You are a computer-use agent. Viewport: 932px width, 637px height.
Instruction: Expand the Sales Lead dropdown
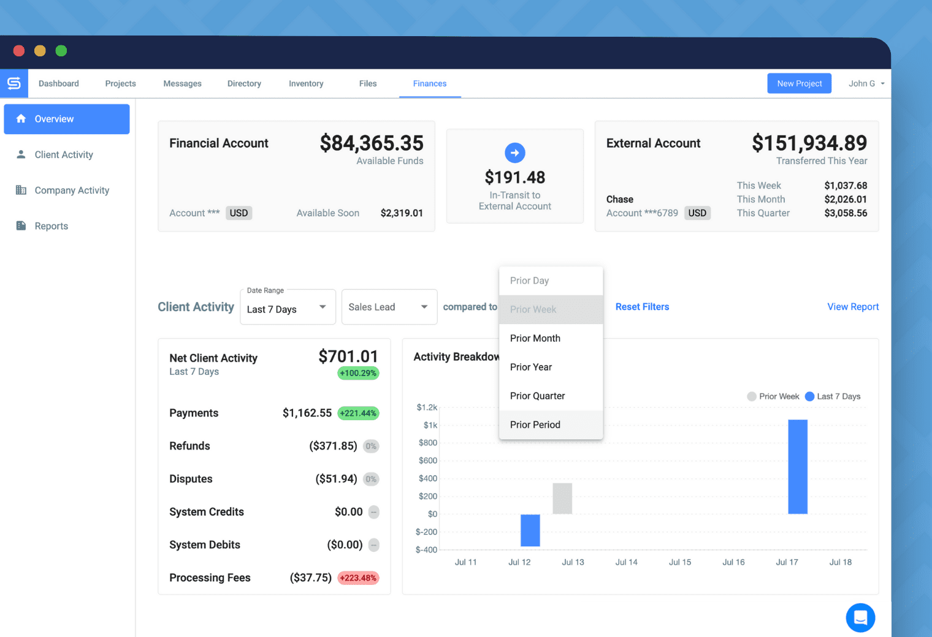(x=389, y=307)
